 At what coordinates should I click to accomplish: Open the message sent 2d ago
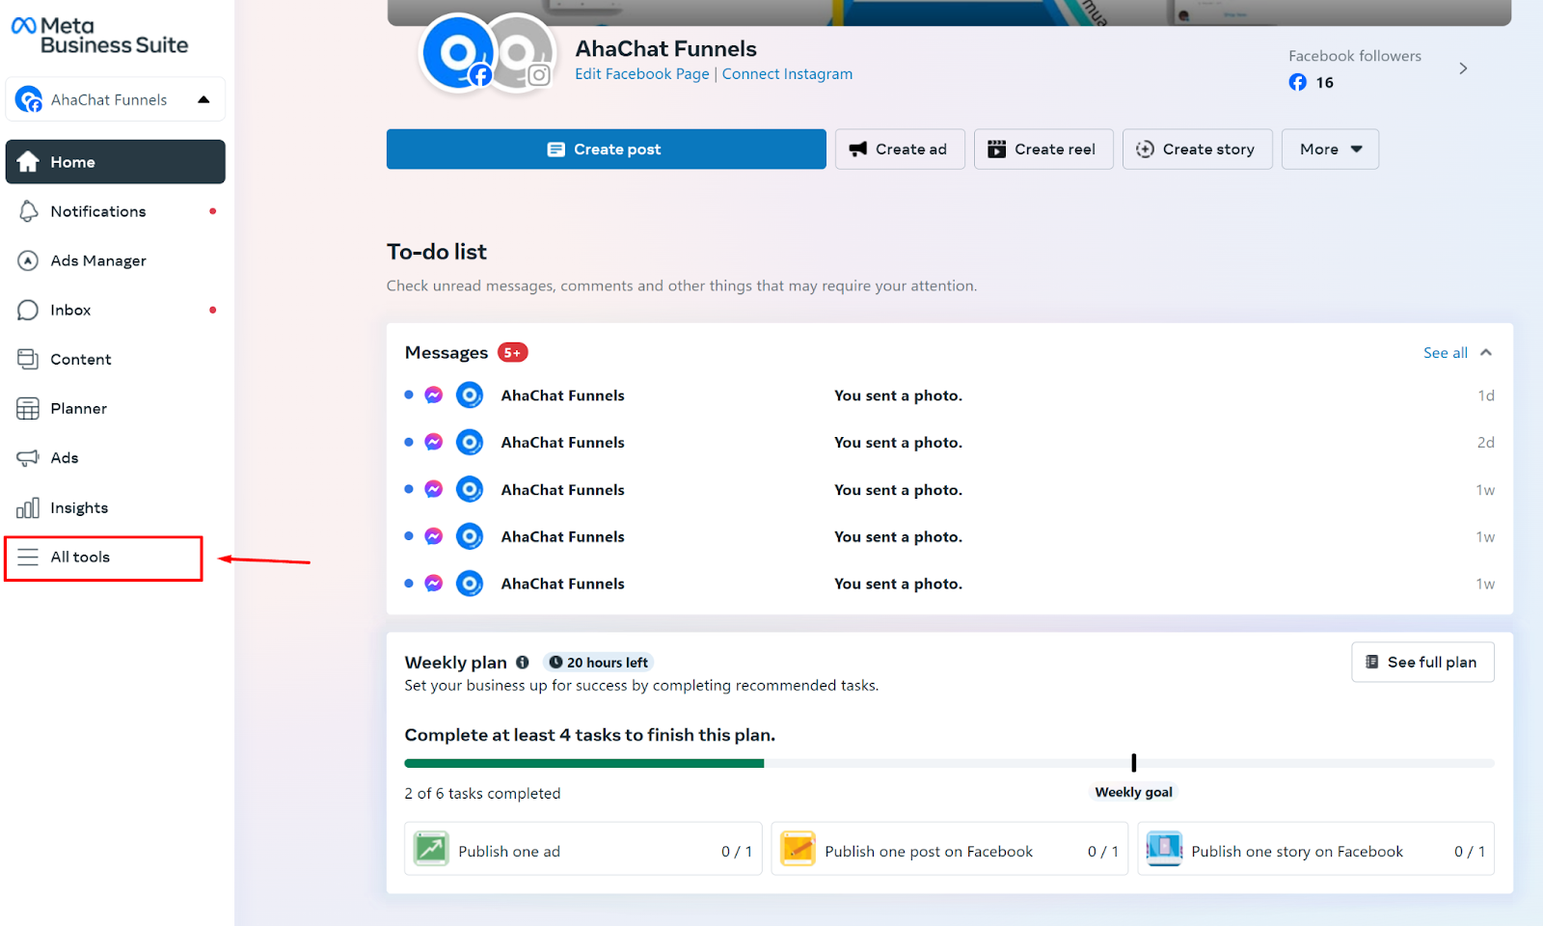coord(950,443)
